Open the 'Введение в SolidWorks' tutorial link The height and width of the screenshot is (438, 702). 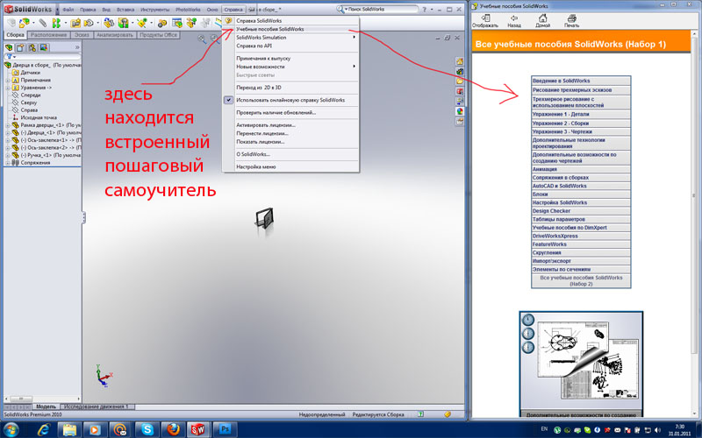(x=577, y=81)
